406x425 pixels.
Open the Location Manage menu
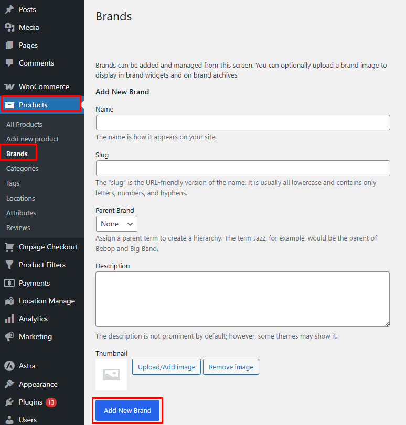42,301
